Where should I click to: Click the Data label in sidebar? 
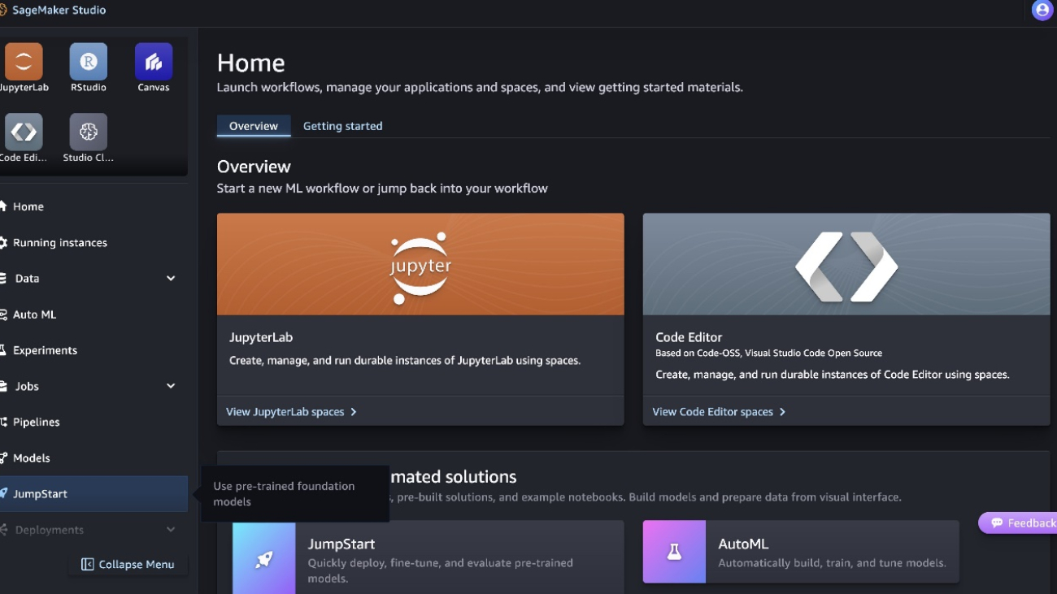coord(27,278)
